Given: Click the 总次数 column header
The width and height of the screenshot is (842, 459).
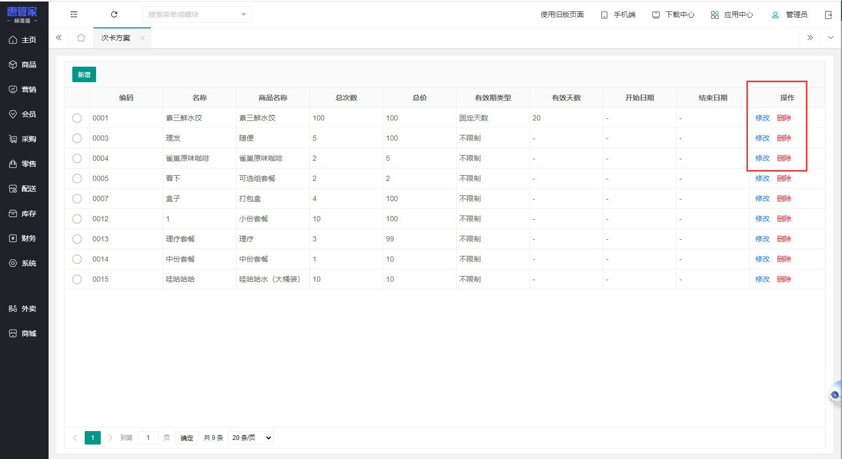Looking at the screenshot, I should click(346, 98).
